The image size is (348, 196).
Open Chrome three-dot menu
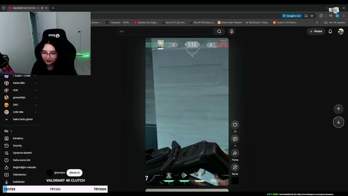point(344,16)
